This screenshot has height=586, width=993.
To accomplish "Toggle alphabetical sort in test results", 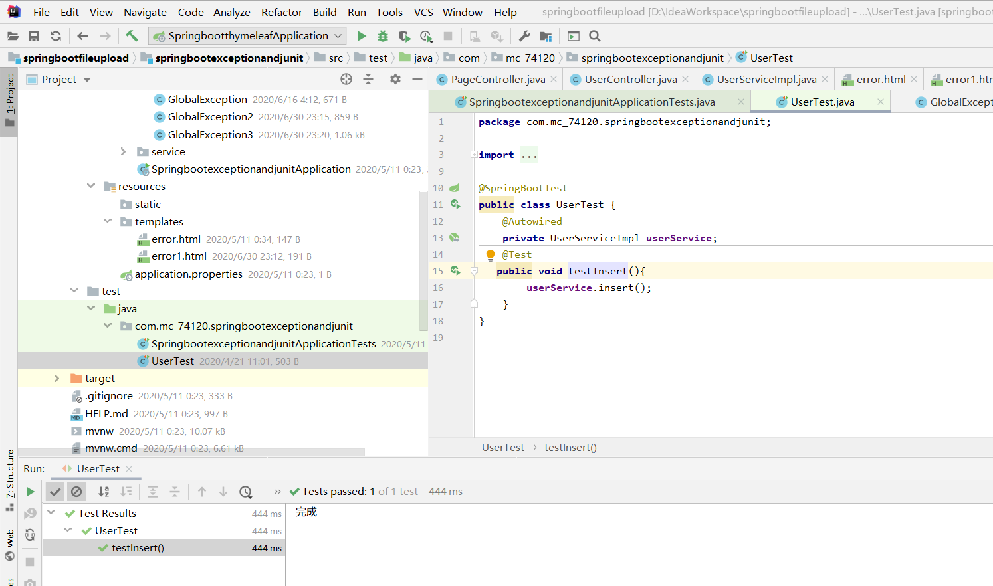I will 104,492.
